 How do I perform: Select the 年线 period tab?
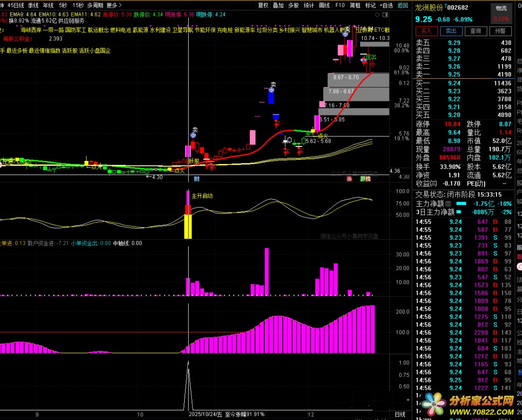coord(48,5)
